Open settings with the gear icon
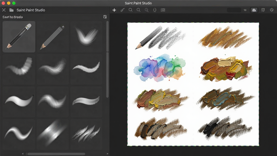277x156 pixels. point(272,10)
